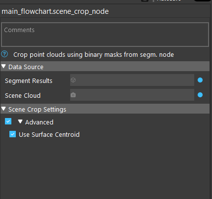The image size is (212, 199).
Task: Select the Segment Results input field
Action: (x=132, y=80)
